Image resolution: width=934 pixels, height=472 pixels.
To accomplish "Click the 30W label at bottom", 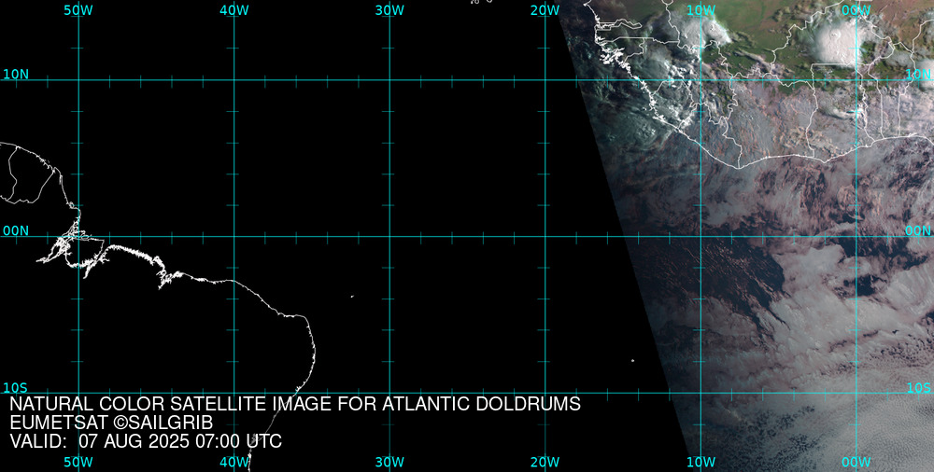I will coord(389,463).
